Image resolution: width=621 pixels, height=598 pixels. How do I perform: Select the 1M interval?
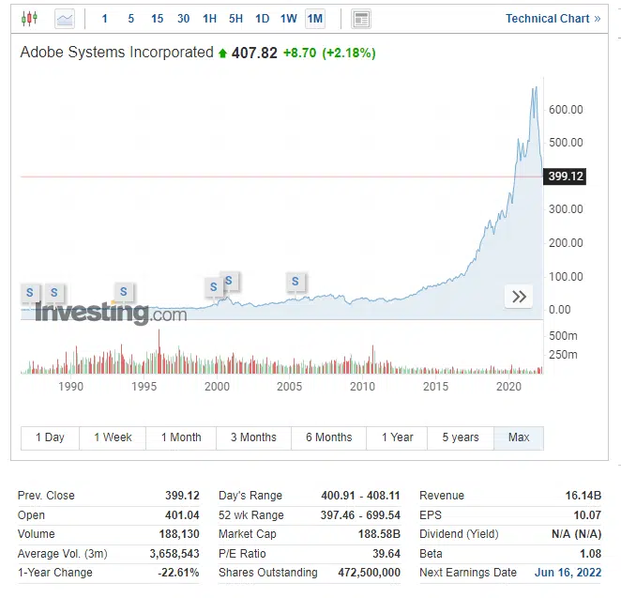point(315,19)
